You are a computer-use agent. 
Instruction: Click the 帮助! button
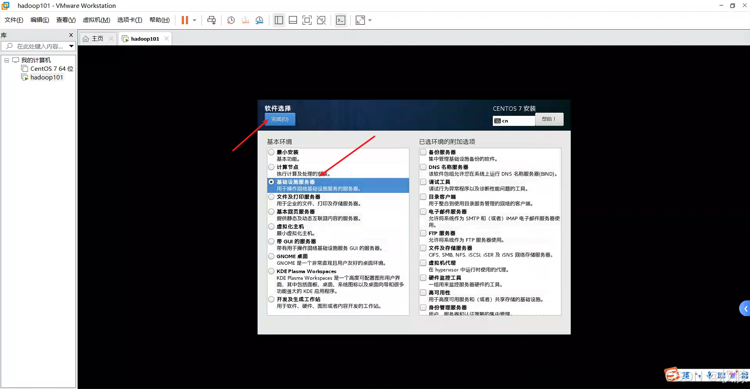[x=549, y=119]
